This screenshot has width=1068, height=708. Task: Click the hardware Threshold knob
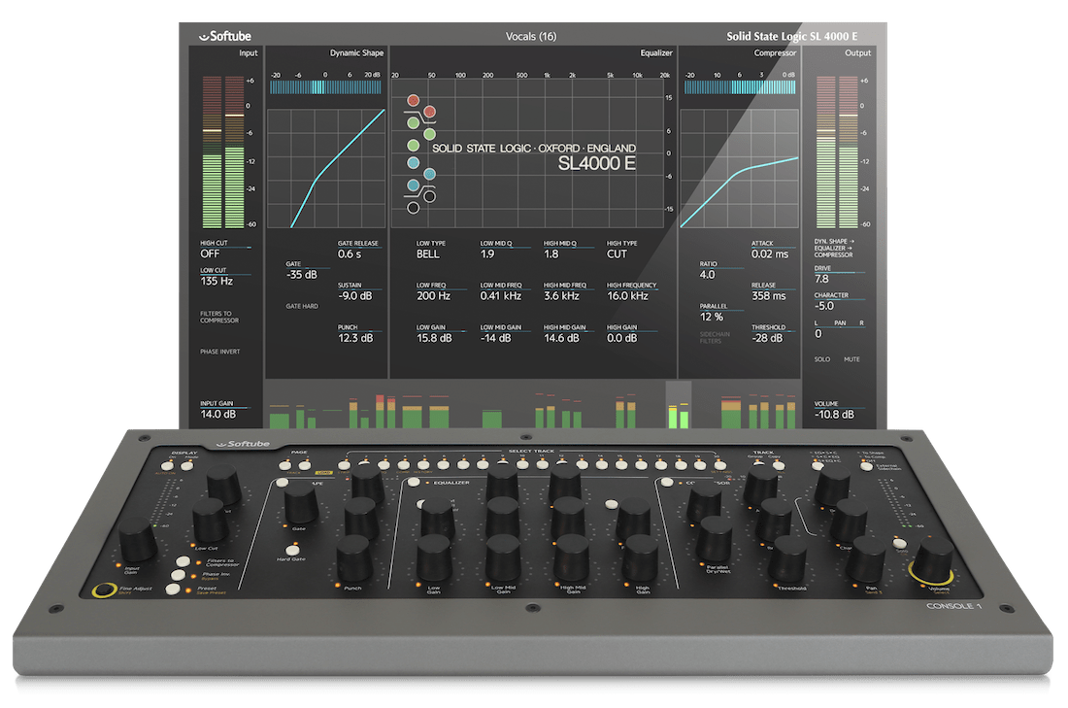pyautogui.click(x=788, y=558)
